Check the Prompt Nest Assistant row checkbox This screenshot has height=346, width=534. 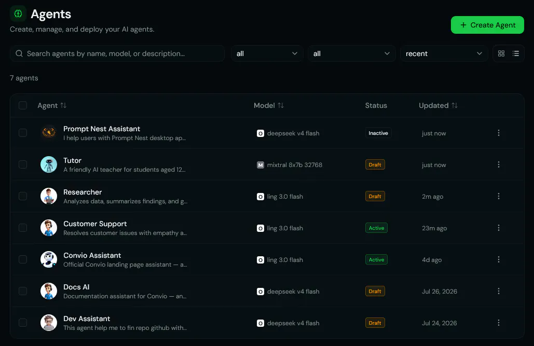tap(23, 133)
